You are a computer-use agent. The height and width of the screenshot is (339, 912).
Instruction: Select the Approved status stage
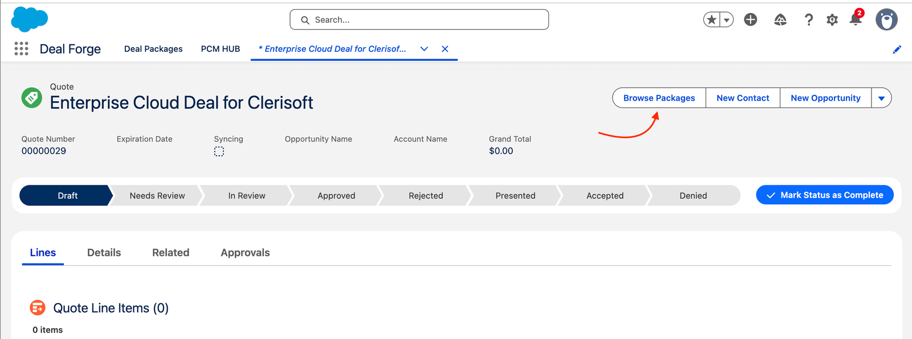336,195
